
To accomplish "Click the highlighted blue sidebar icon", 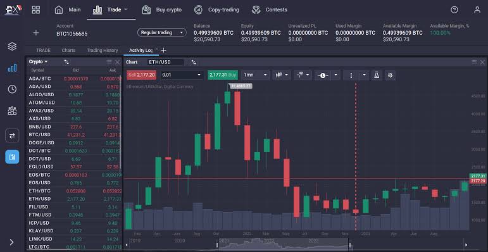I will tap(12, 157).
